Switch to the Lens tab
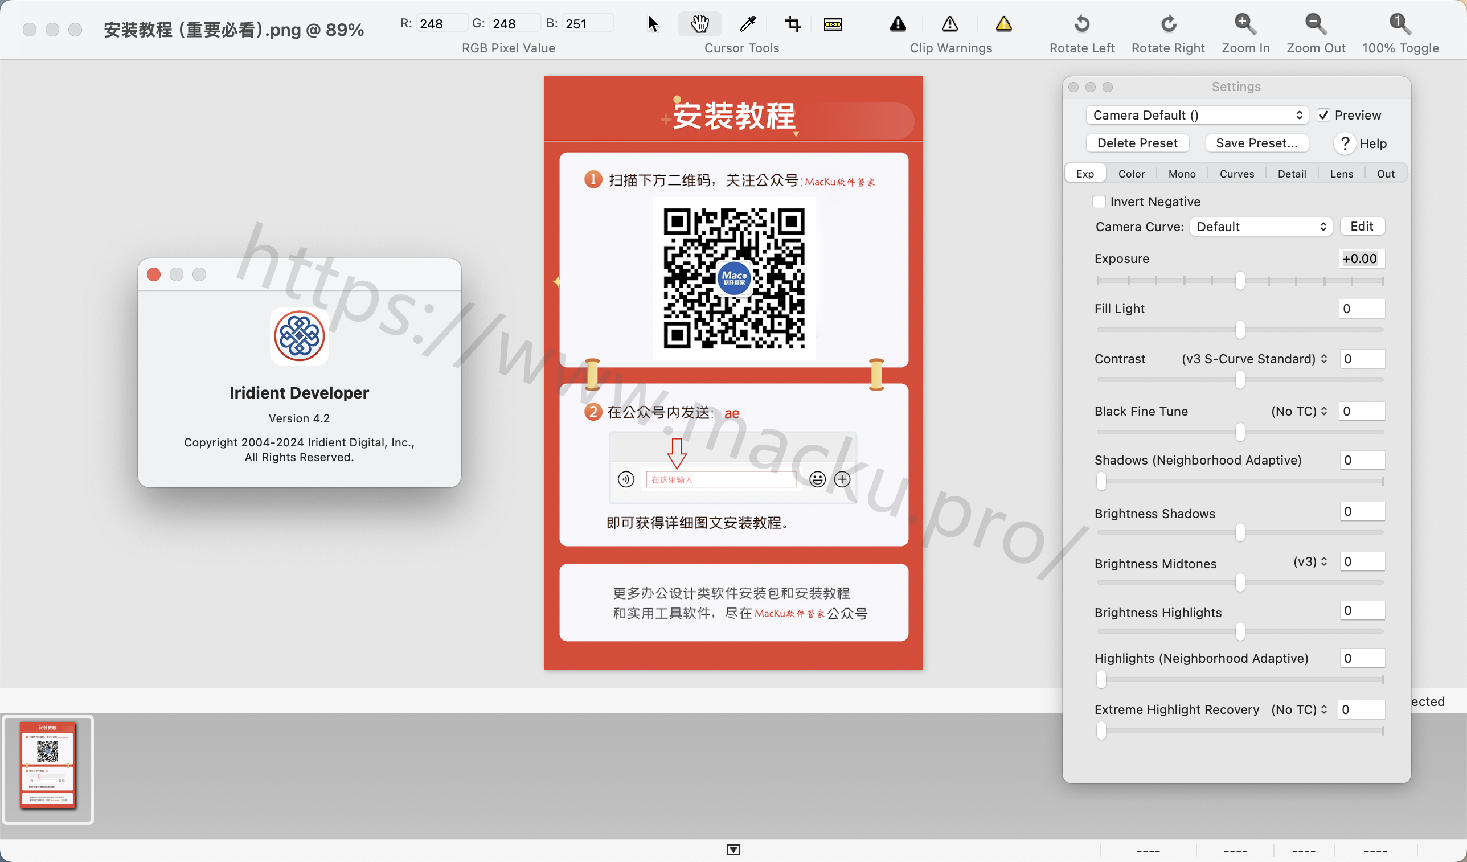The image size is (1467, 862). 1341,174
